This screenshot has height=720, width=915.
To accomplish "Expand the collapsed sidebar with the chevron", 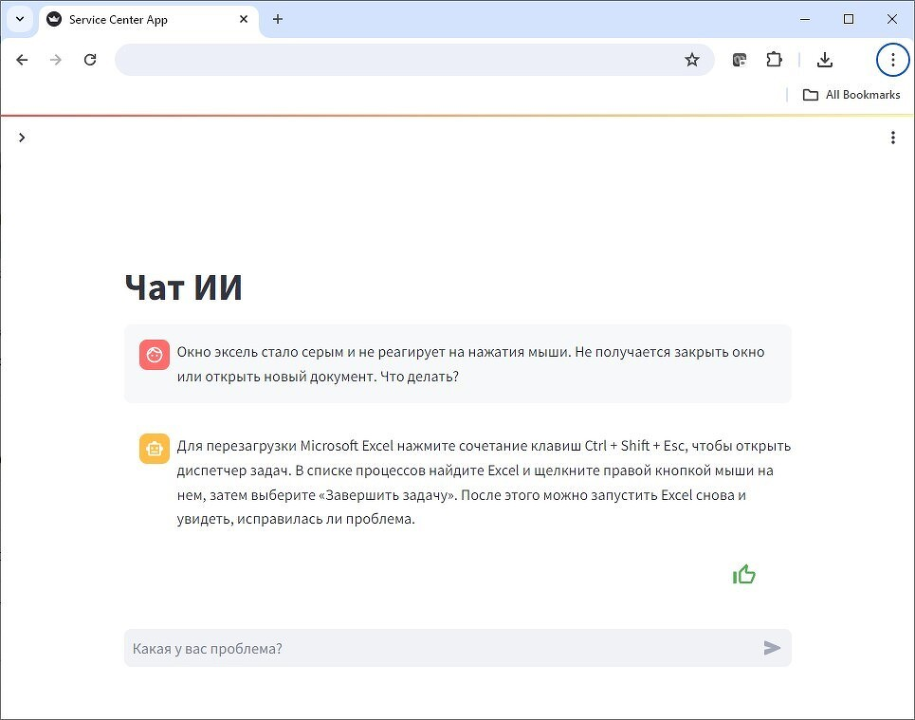I will (x=22, y=138).
